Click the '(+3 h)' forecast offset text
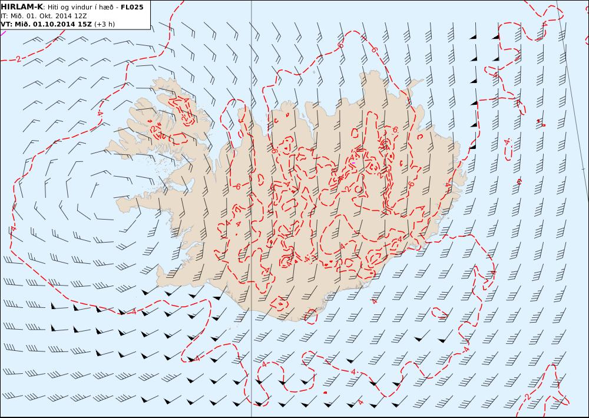The image size is (589, 418). pos(104,24)
